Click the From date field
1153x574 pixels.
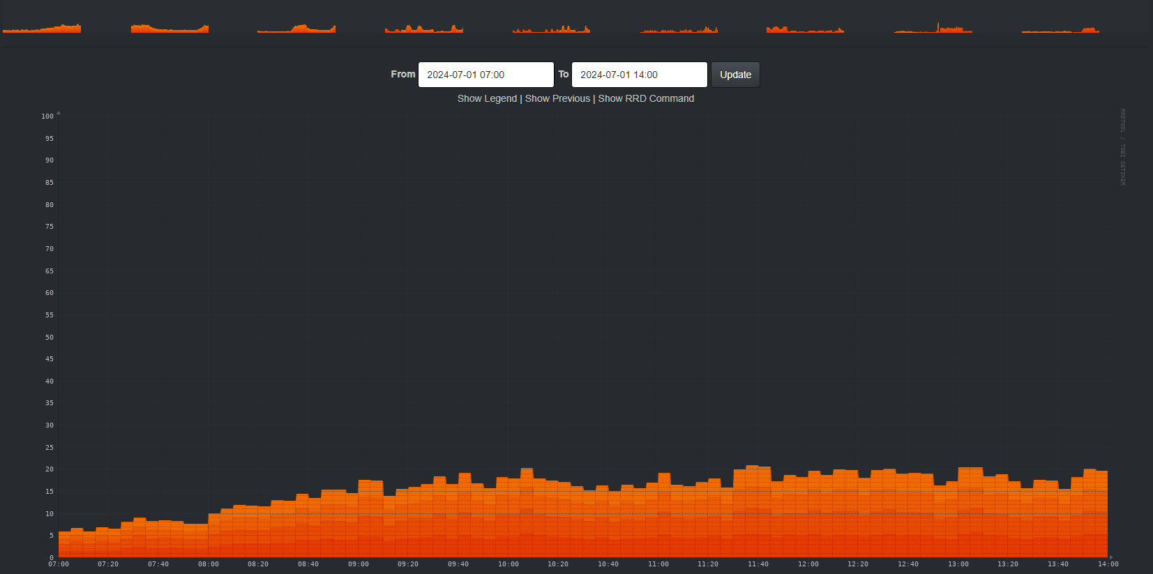(x=485, y=75)
